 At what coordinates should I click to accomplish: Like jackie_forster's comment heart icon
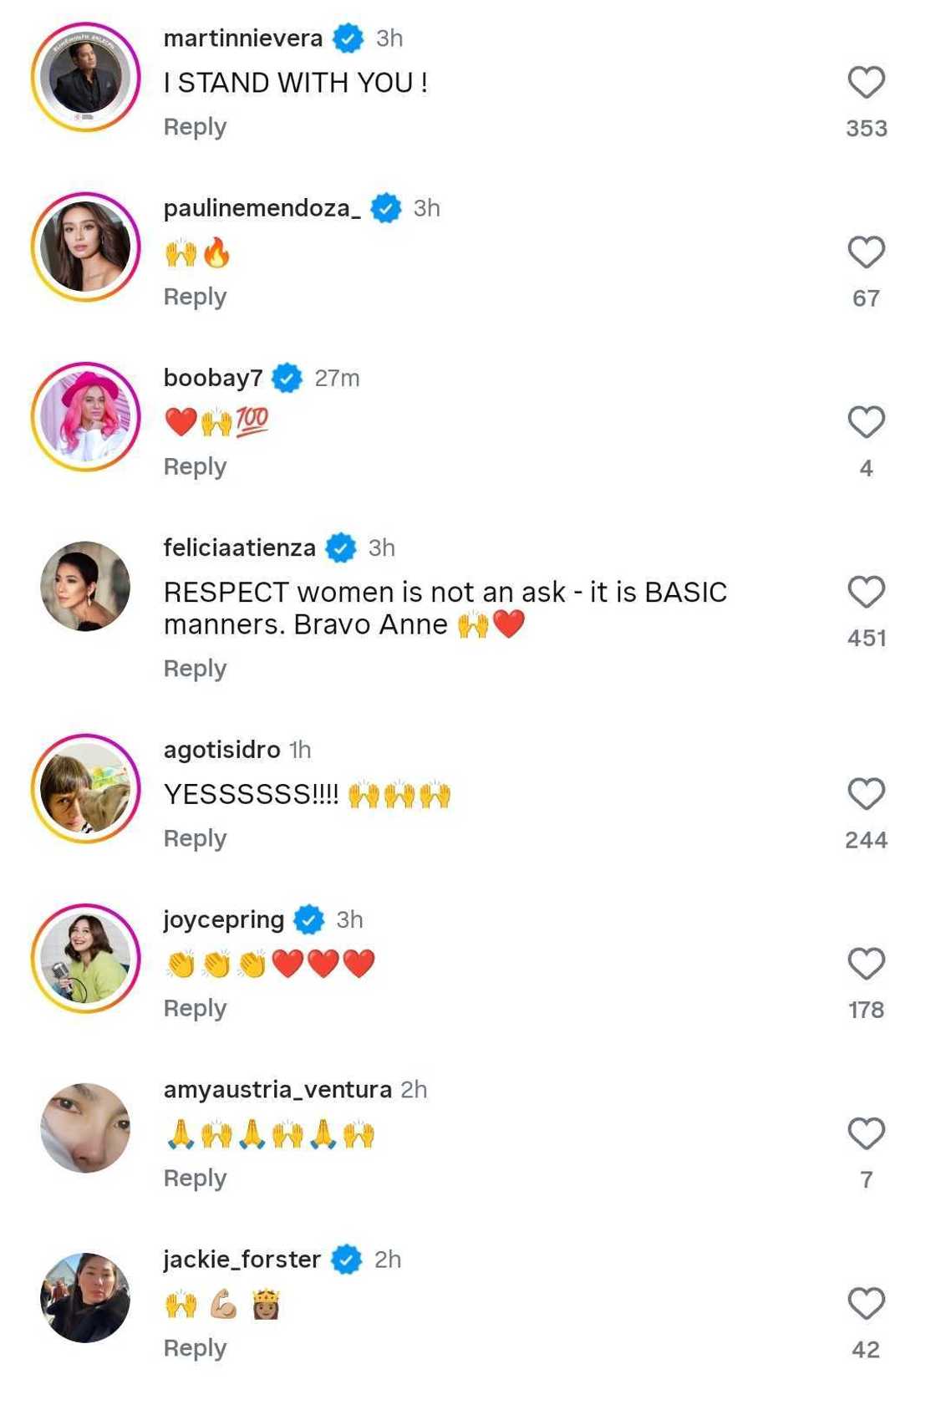tap(867, 1304)
